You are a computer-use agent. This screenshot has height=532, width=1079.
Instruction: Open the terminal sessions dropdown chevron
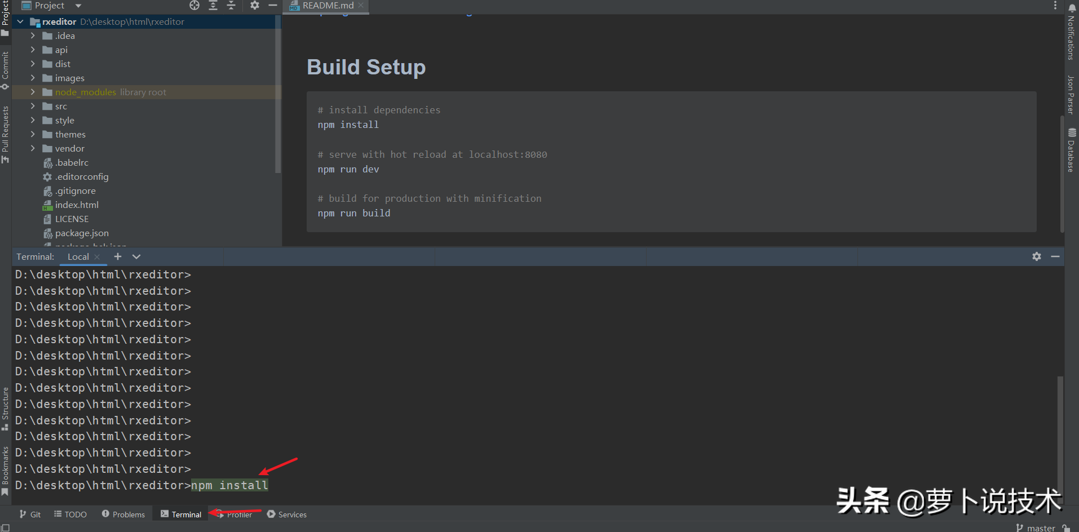click(136, 256)
